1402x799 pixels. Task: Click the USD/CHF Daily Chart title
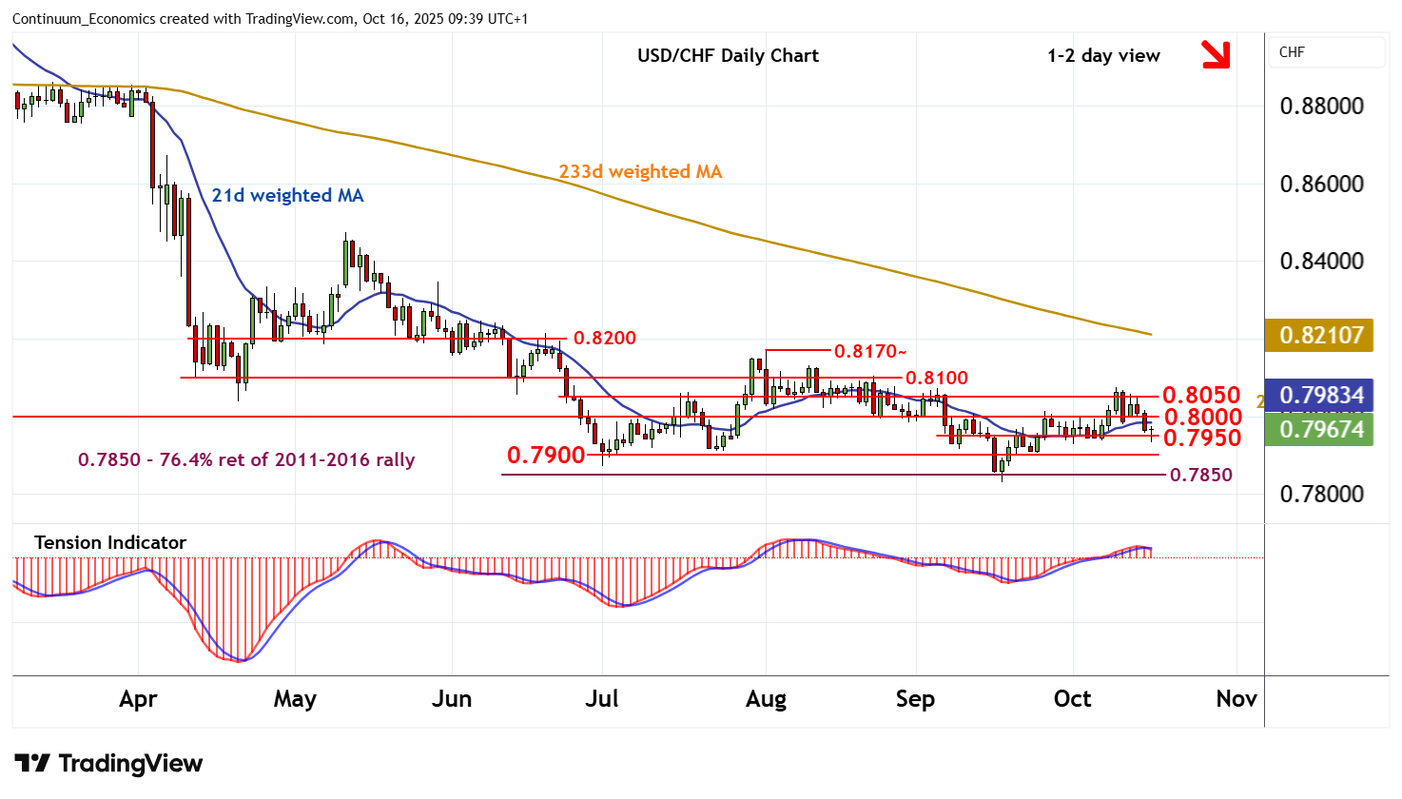click(x=728, y=55)
